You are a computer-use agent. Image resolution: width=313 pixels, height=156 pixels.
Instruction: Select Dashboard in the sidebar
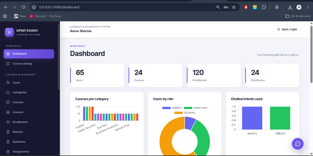point(29,54)
